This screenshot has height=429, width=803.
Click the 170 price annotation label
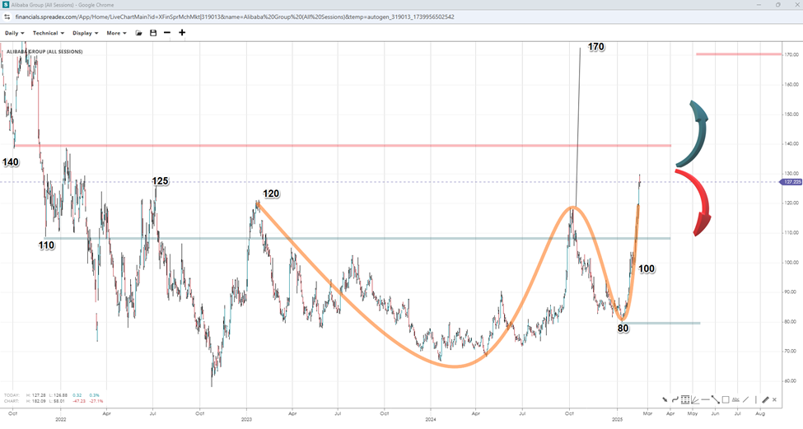[x=596, y=47]
